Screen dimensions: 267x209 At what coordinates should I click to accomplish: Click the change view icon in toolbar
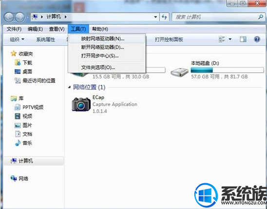click(x=222, y=39)
